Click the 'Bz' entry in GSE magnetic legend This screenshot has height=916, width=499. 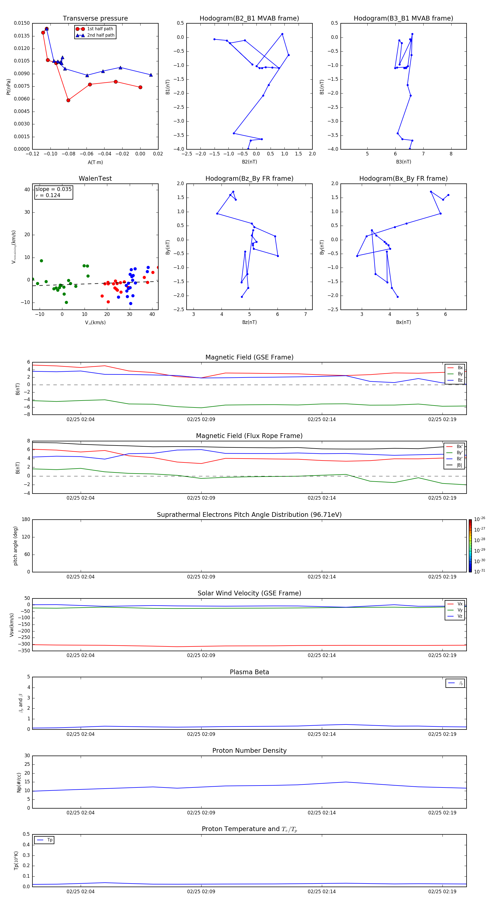tap(455, 380)
